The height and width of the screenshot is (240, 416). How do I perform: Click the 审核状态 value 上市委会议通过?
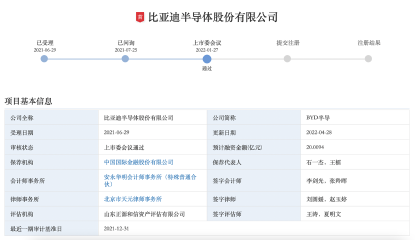[x=124, y=147]
